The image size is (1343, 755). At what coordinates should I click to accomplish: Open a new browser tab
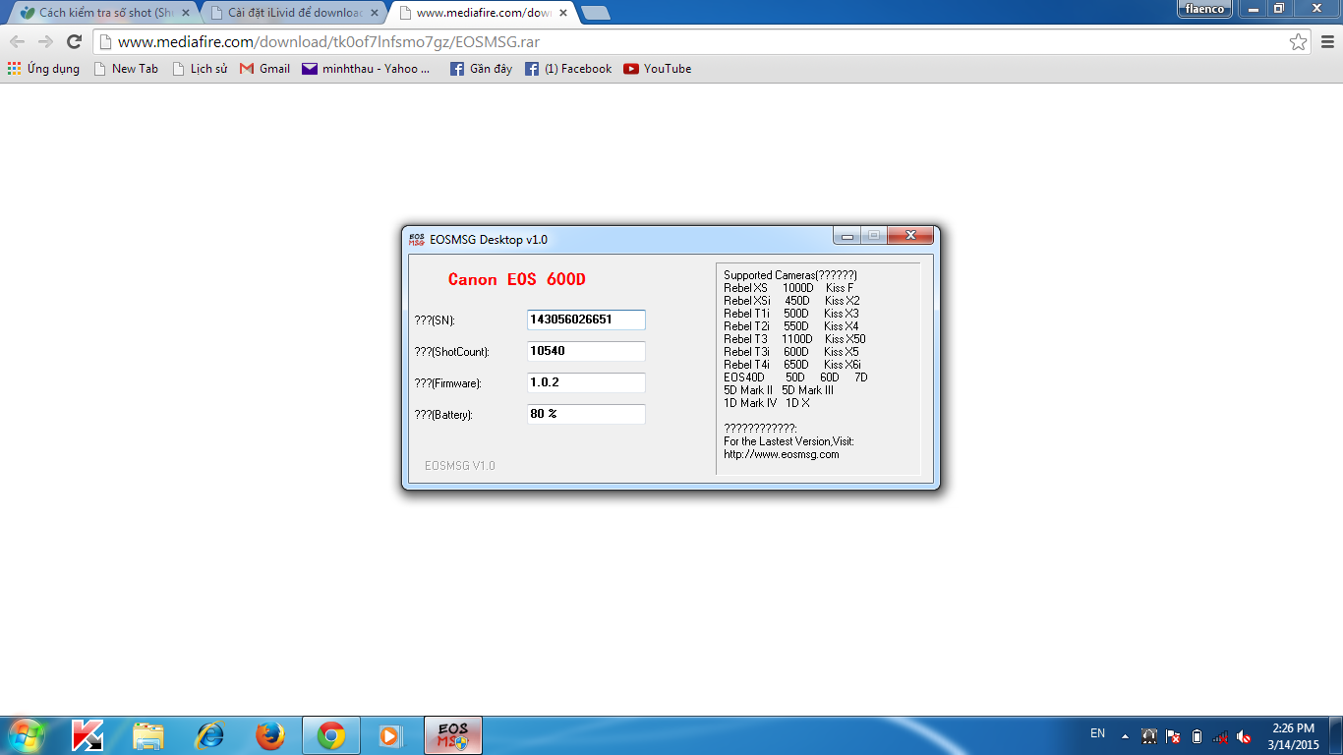pos(595,13)
